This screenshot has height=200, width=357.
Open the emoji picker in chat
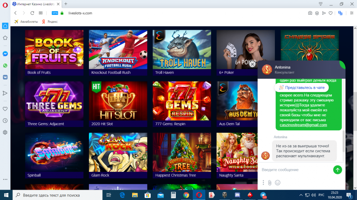click(277, 183)
